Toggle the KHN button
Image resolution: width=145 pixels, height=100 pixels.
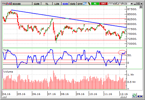click(x=65, y=4)
